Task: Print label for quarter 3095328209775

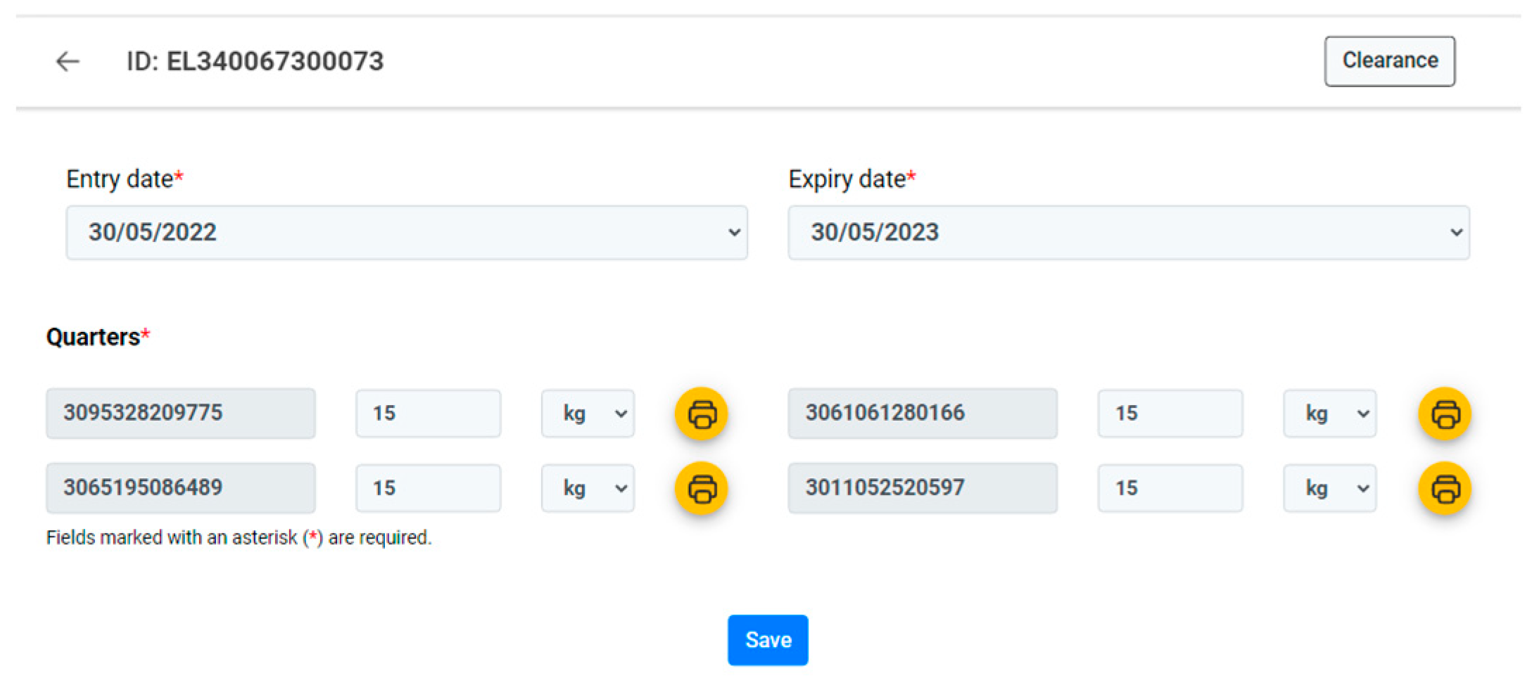Action: tap(701, 414)
